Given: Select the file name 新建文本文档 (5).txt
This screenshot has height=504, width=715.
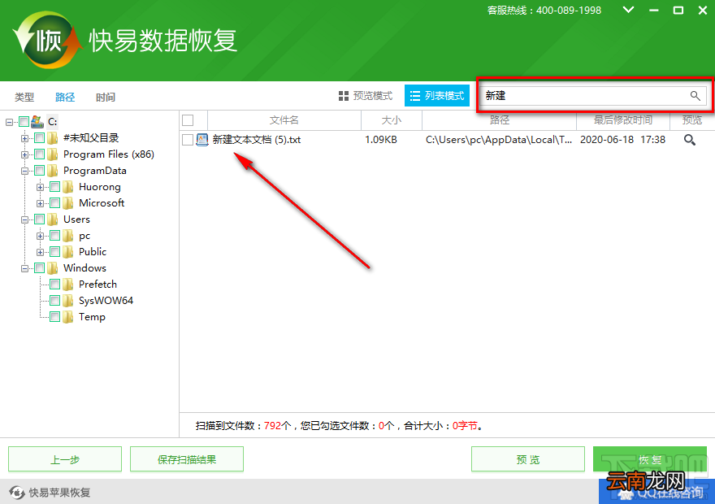Looking at the screenshot, I should pos(257,140).
